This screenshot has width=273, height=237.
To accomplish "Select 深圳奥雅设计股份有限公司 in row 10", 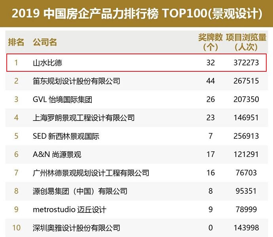I will [76, 228].
